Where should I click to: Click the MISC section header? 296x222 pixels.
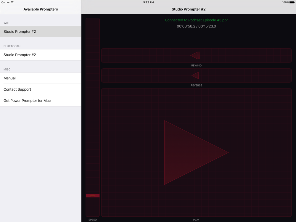pos(7,70)
